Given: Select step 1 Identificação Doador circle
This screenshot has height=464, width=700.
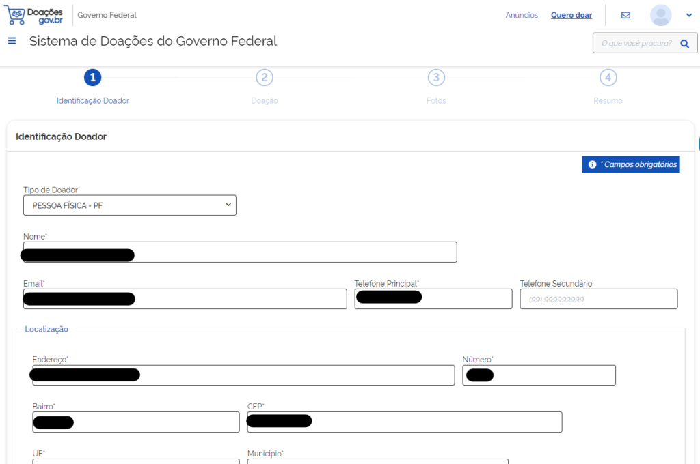Looking at the screenshot, I should [x=93, y=78].
